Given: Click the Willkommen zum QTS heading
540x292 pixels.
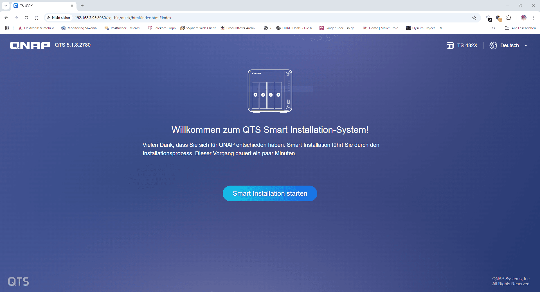Looking at the screenshot, I should pos(270,130).
